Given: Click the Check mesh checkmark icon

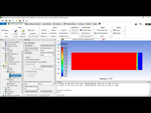Looking at the screenshot, I should pos(15,31).
